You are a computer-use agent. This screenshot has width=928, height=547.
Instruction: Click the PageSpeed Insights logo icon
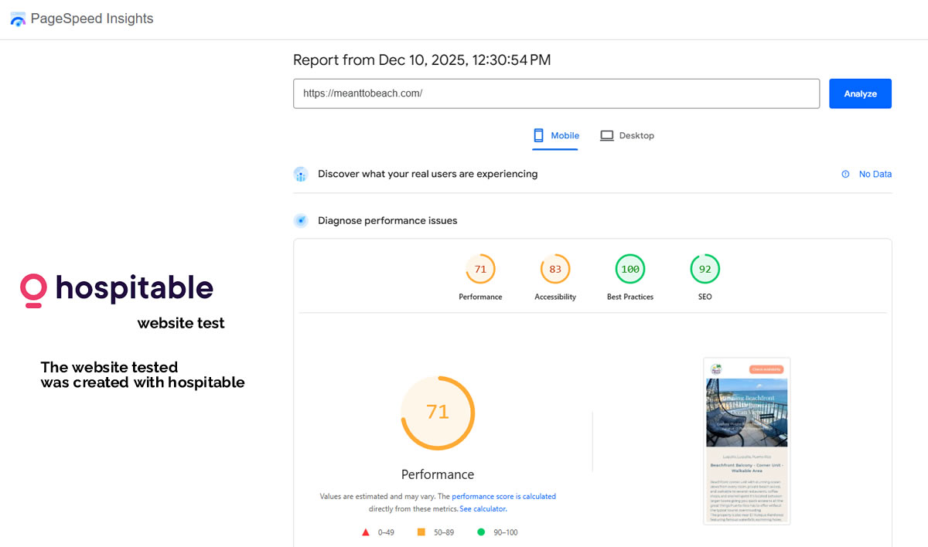pos(18,19)
